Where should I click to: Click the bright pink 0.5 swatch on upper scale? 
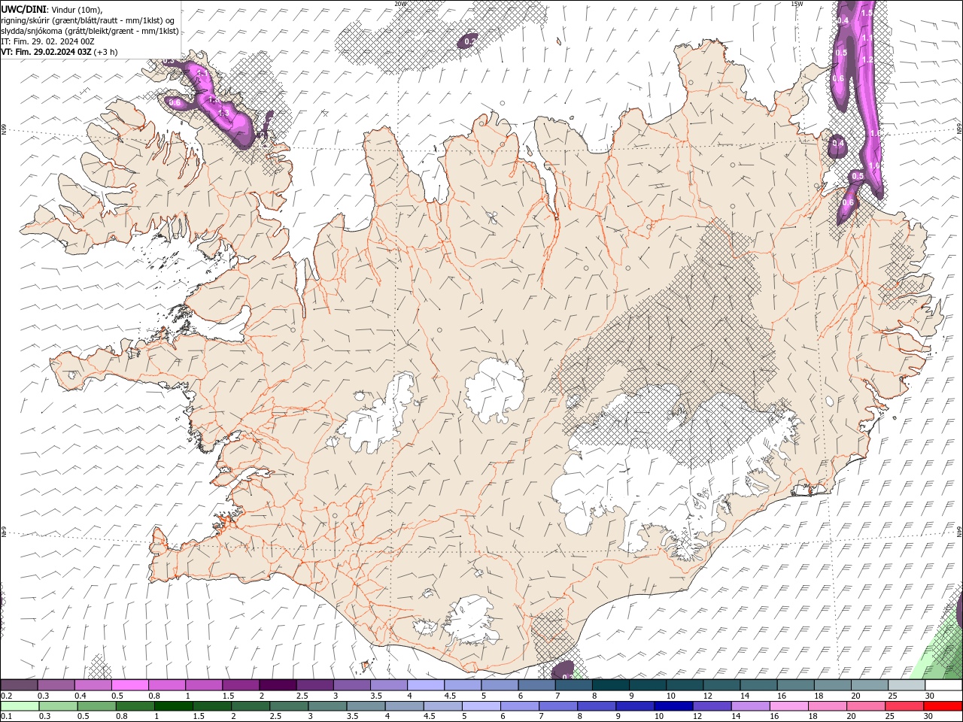tap(130, 685)
